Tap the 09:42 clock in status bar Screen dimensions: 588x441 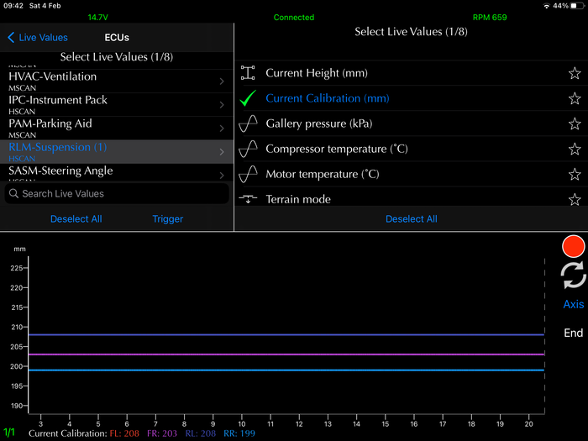pyautogui.click(x=13, y=6)
